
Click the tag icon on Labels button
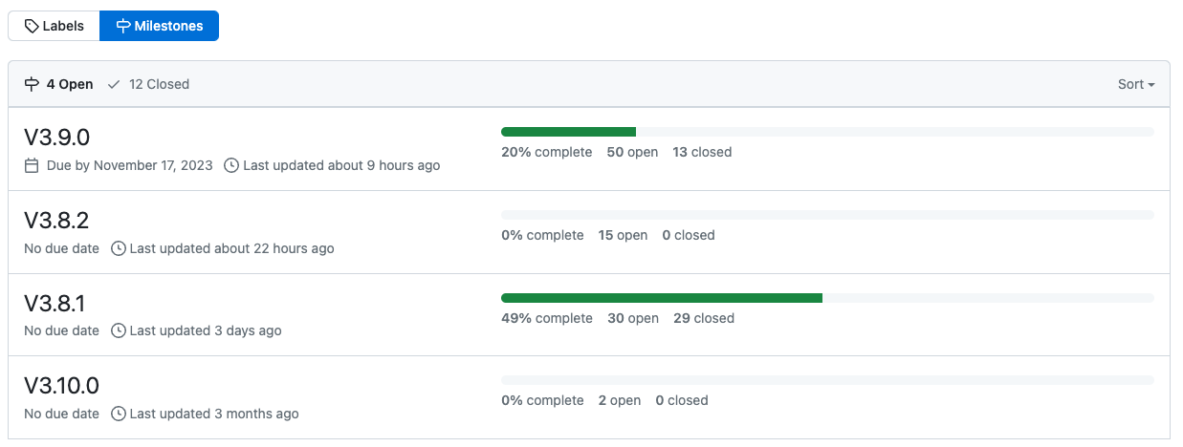click(32, 27)
